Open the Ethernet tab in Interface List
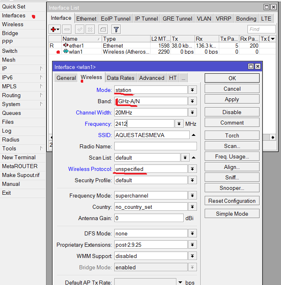 point(86,19)
